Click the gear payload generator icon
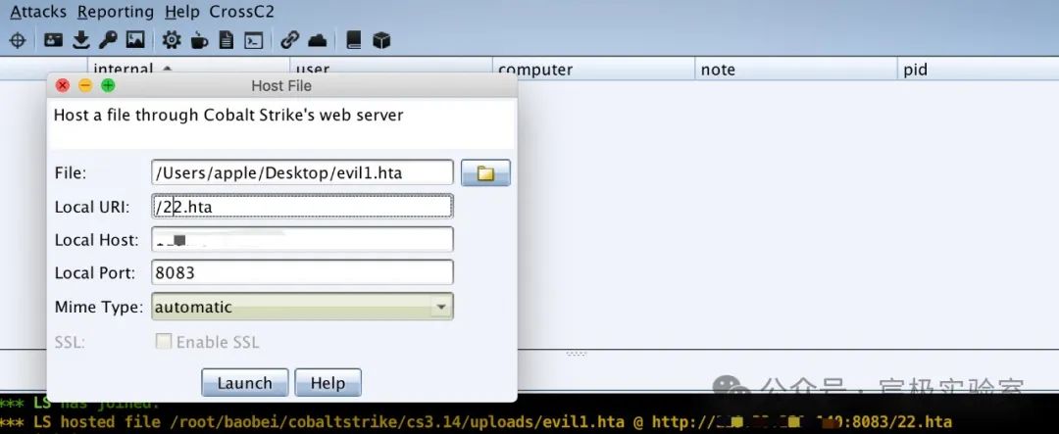Viewport: 1059px width, 434px height. tap(172, 40)
